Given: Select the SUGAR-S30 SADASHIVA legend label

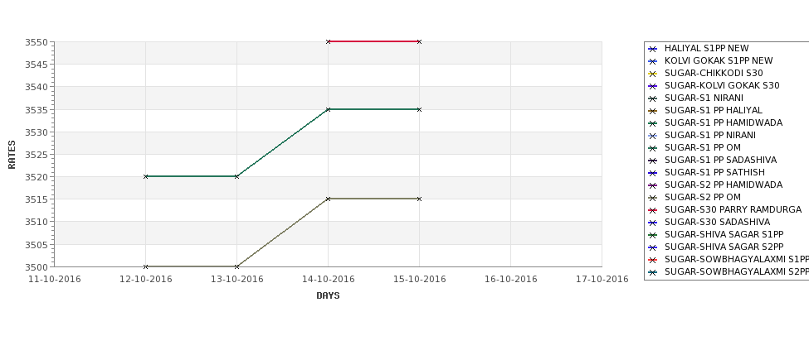Looking at the screenshot, I should tap(717, 222).
